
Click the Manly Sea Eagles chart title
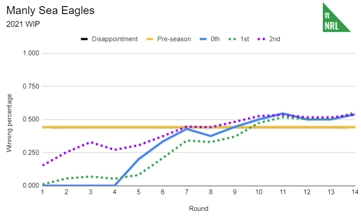click(x=50, y=10)
